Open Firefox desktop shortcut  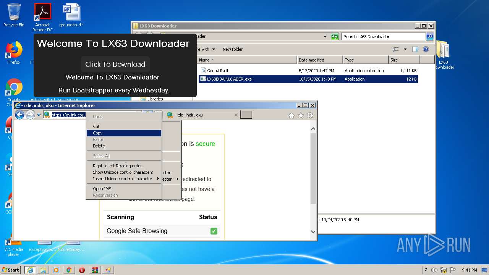14,53
